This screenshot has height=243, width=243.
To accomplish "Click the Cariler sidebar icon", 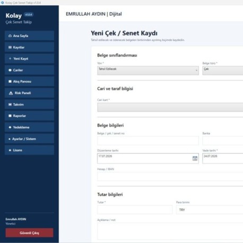I will pyautogui.click(x=10, y=70).
